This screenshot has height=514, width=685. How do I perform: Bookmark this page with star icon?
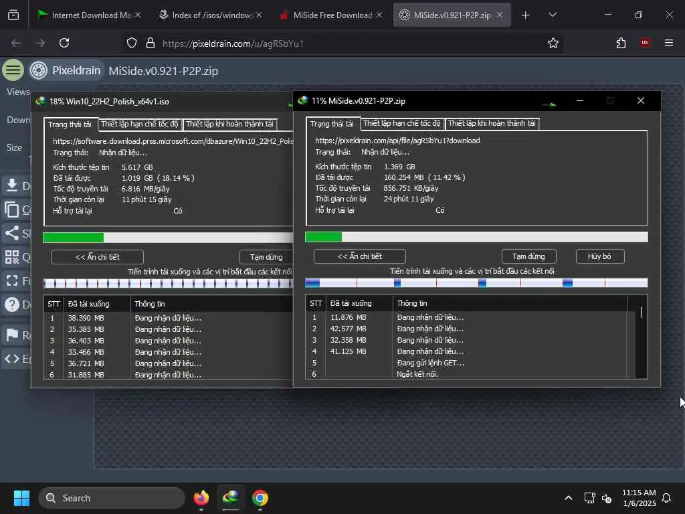(553, 43)
